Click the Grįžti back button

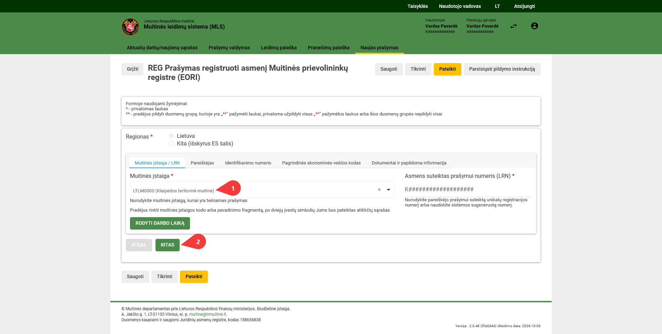(132, 69)
